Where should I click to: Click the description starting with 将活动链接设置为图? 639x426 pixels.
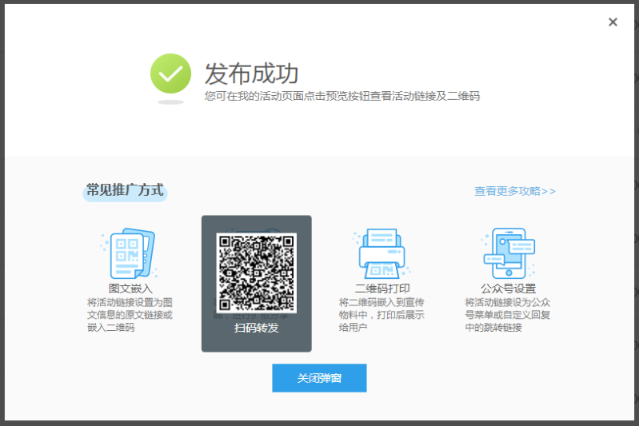coord(130,315)
